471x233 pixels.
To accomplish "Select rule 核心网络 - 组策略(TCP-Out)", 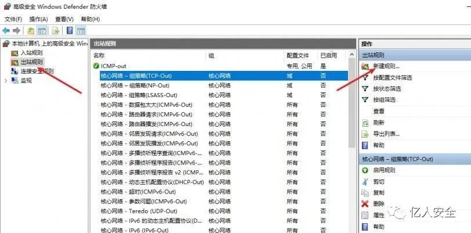I will pos(224,76).
